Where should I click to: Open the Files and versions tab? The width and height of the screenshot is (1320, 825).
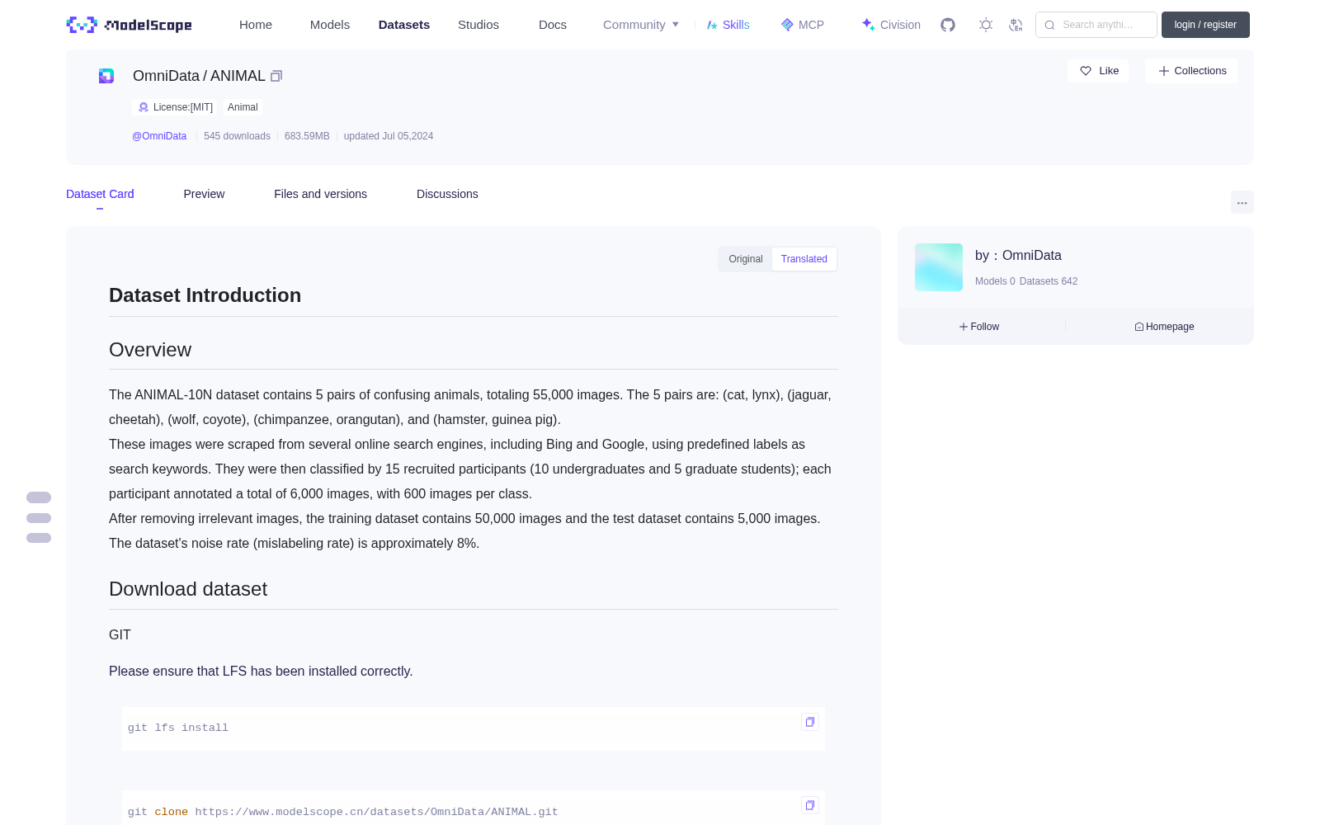click(x=320, y=194)
